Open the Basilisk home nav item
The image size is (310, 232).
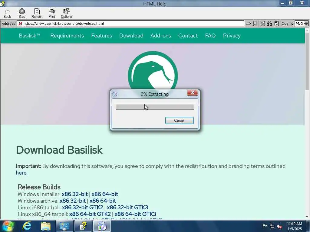[29, 36]
